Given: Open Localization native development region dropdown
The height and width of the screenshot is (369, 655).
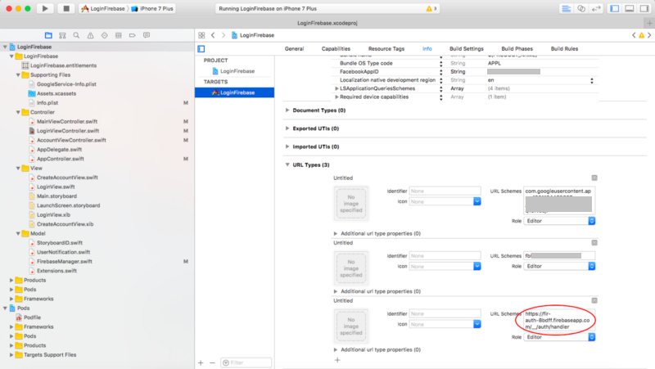Looking at the screenshot, I should [591, 80].
